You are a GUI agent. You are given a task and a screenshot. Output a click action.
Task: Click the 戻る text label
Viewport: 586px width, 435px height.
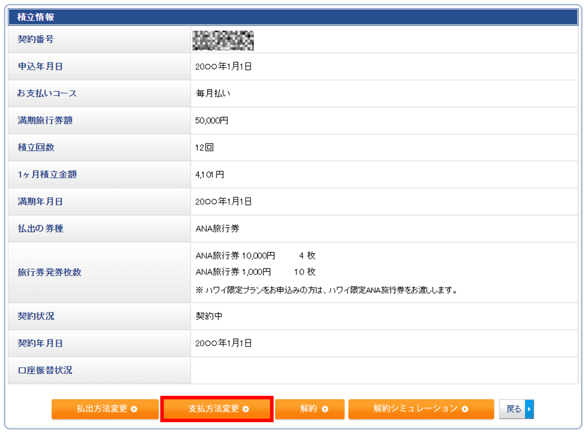tap(513, 409)
